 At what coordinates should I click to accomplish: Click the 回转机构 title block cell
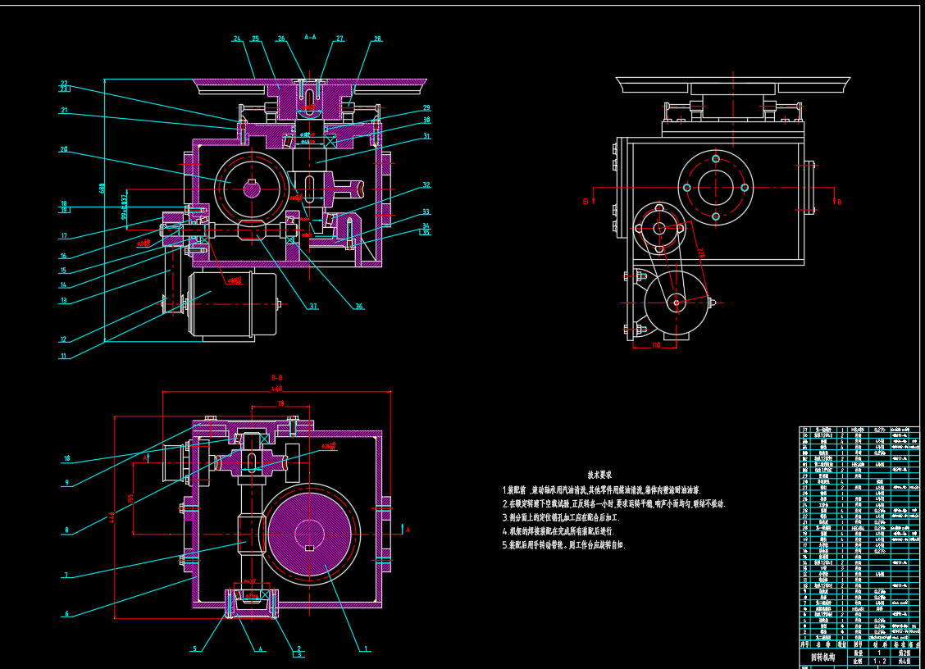click(x=822, y=657)
